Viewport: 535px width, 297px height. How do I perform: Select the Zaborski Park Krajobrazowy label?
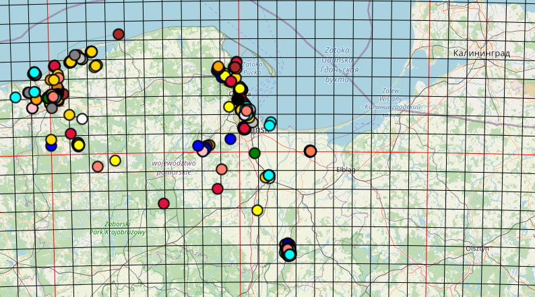[118, 228]
